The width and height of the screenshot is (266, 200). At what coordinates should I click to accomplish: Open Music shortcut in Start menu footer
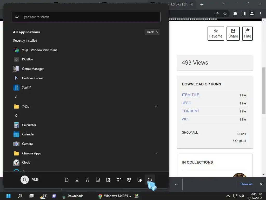[88, 180]
